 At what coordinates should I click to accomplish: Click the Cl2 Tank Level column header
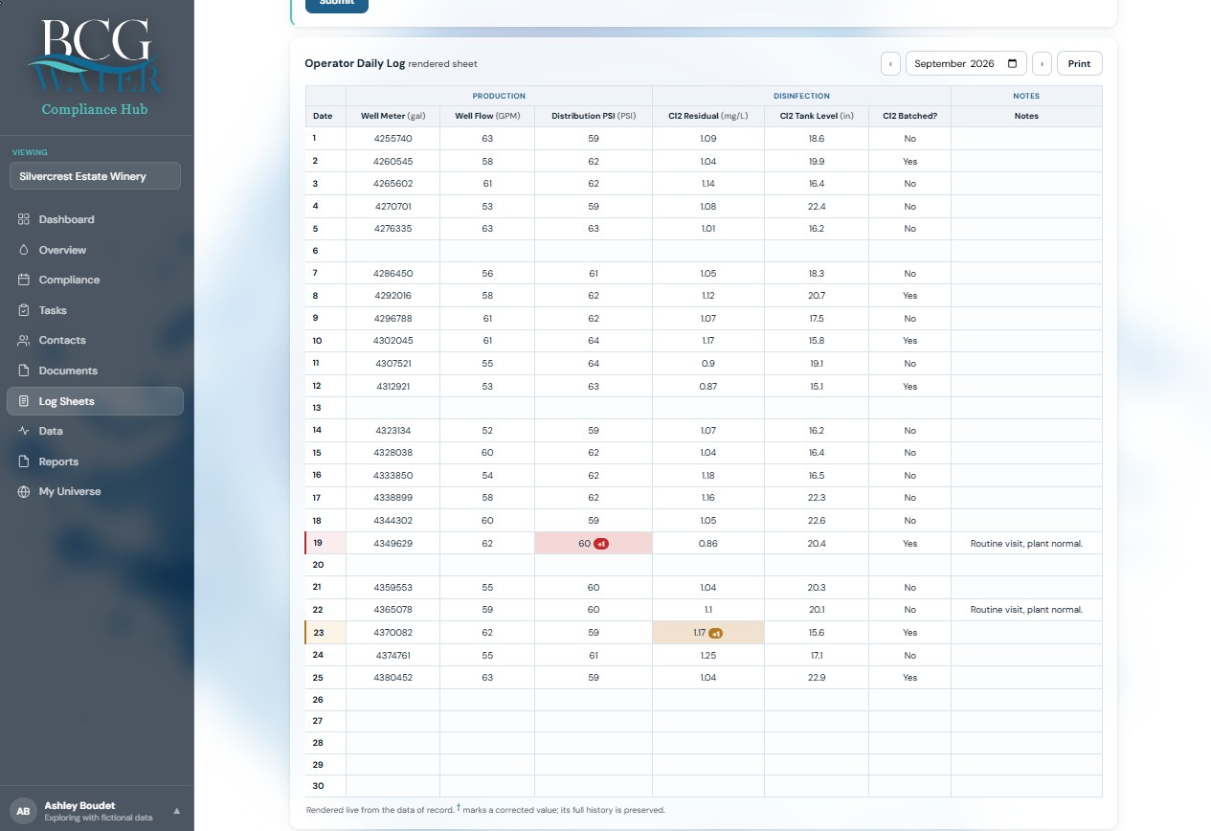point(817,116)
